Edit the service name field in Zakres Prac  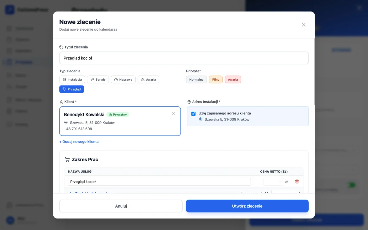(159, 182)
